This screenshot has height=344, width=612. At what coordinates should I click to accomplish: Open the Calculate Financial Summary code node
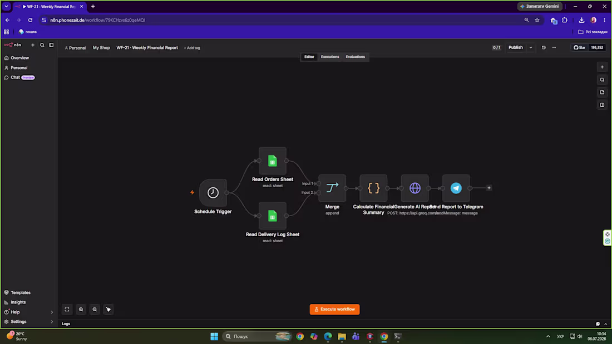pyautogui.click(x=373, y=188)
